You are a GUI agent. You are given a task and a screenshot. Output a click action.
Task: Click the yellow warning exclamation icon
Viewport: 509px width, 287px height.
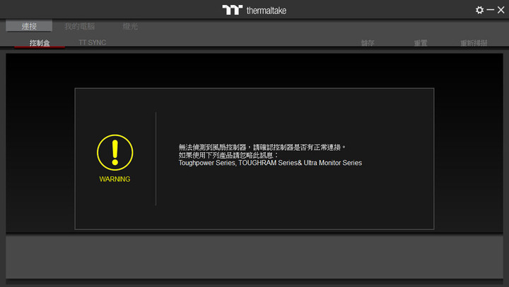tap(115, 152)
